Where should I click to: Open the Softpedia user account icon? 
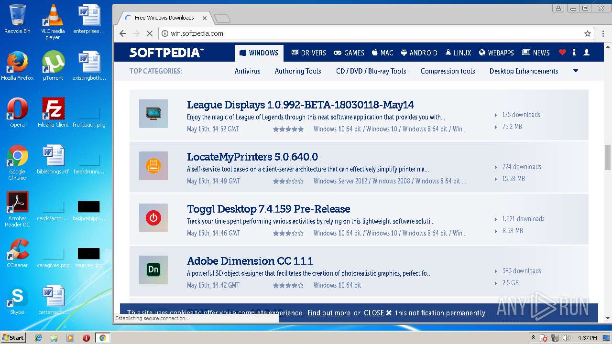tap(587, 53)
